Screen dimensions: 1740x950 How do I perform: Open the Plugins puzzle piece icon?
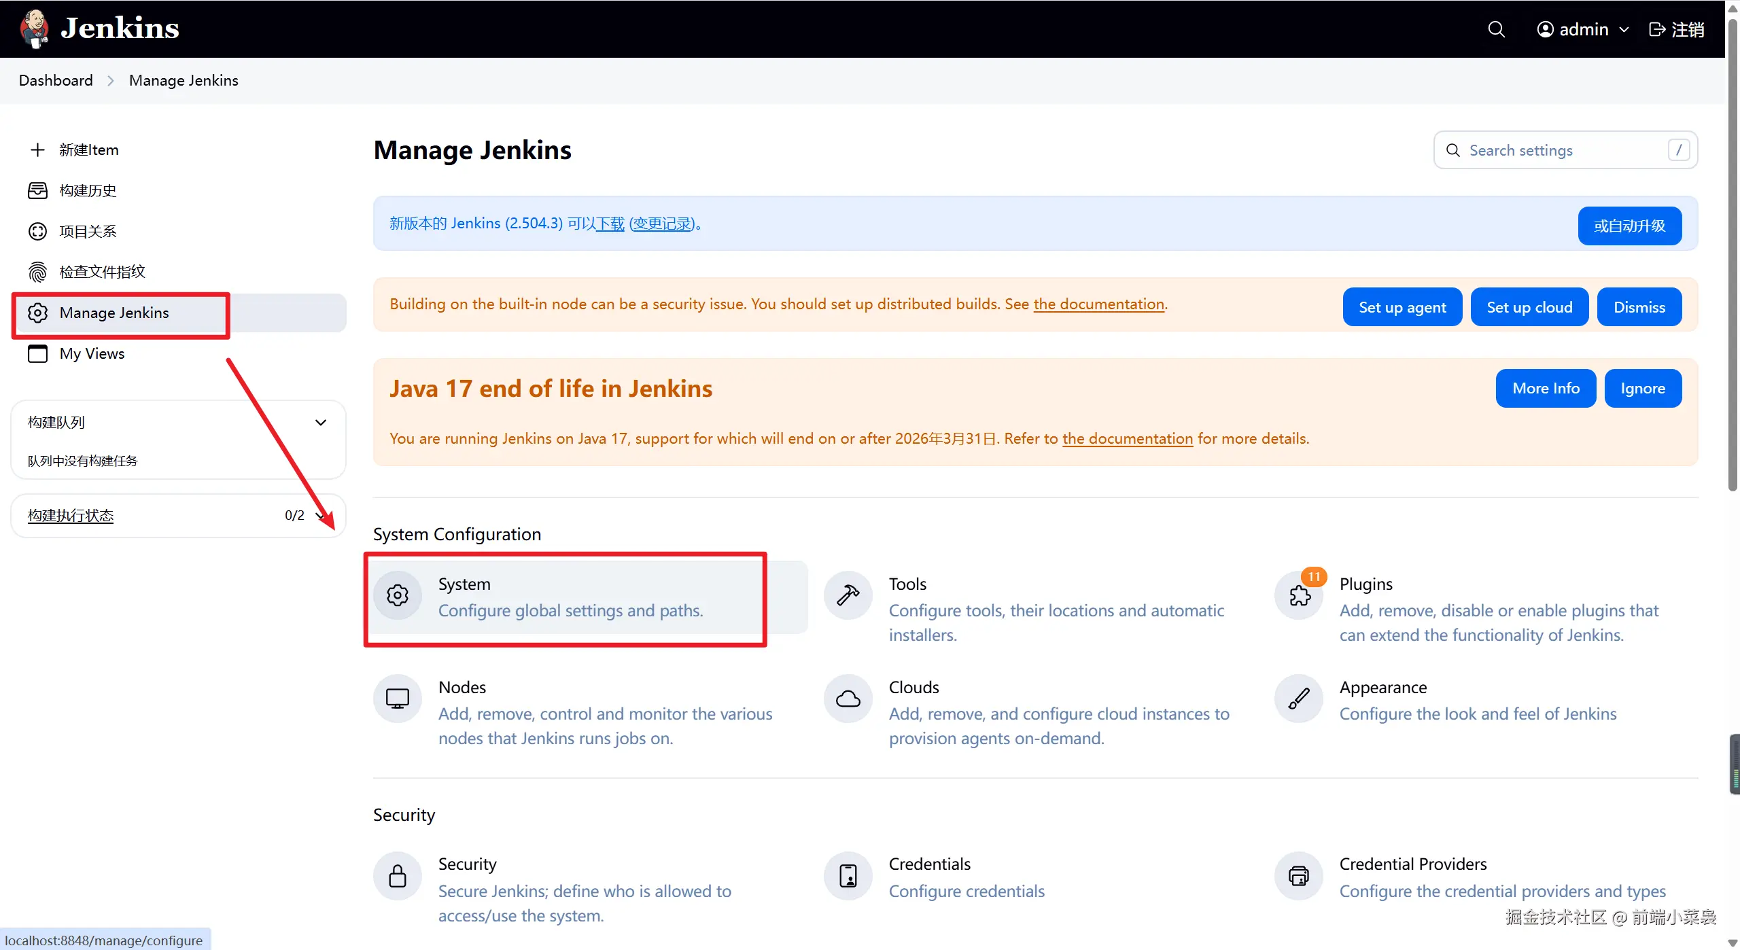click(1299, 596)
